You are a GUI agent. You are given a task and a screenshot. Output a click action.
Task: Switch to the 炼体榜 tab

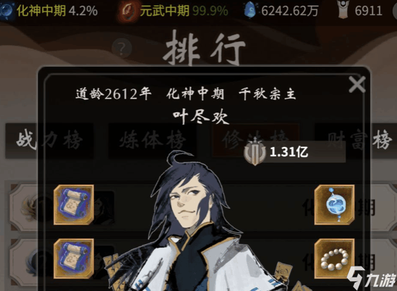[153, 140]
